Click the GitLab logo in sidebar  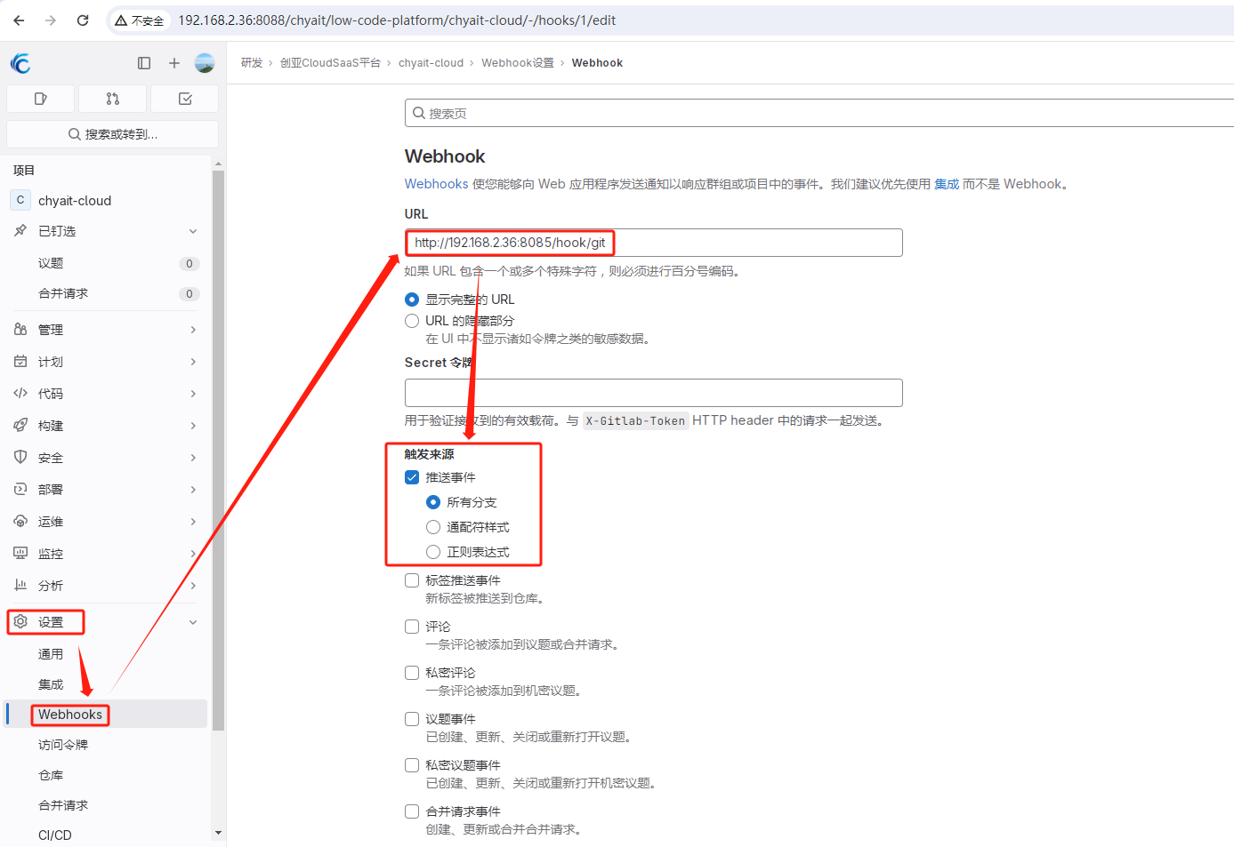[20, 63]
